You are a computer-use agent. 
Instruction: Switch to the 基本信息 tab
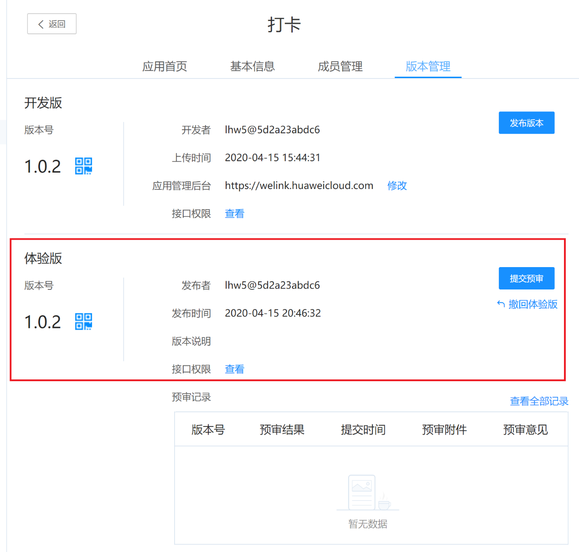(252, 67)
